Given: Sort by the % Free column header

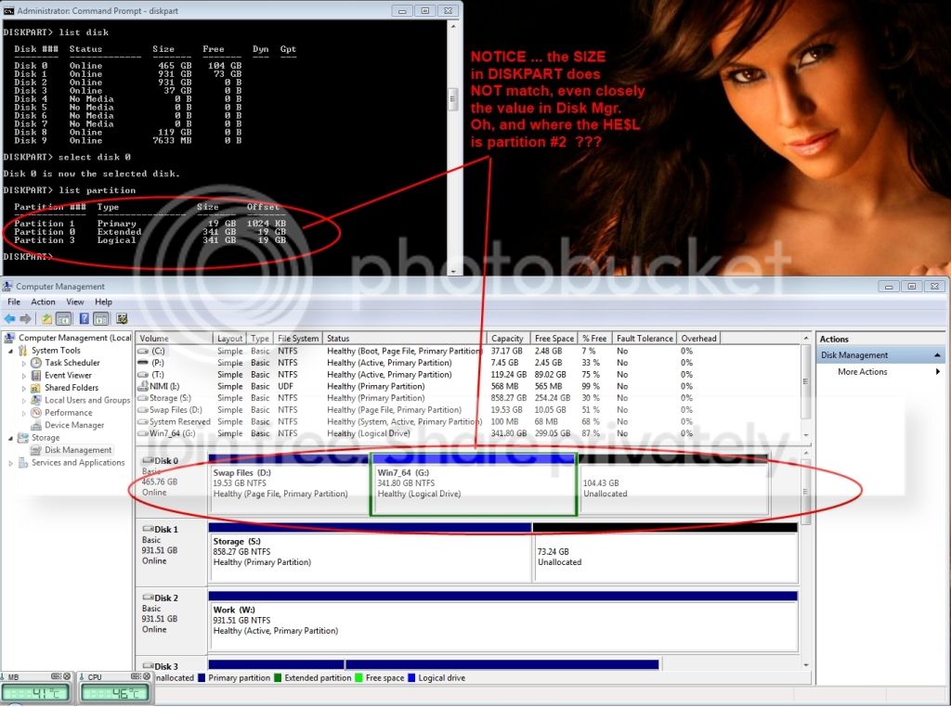Looking at the screenshot, I should pos(595,338).
